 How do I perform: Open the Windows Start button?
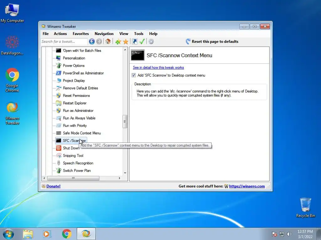coord(8,234)
